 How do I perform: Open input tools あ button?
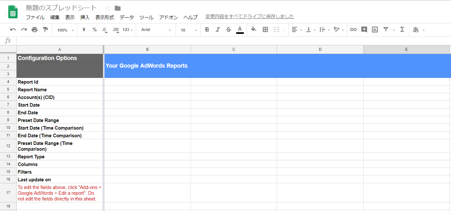tap(418, 30)
